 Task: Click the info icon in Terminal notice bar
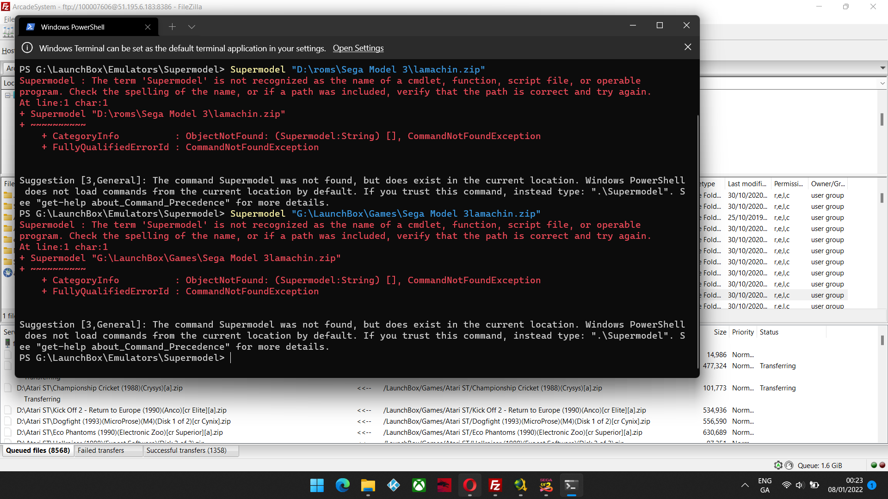27,48
